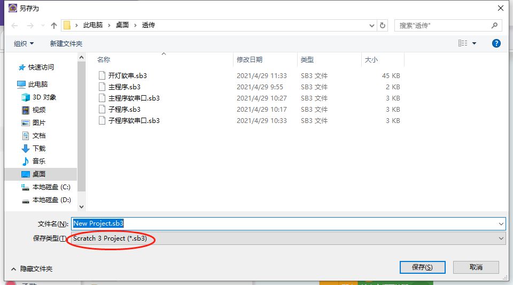This screenshot has height=285, width=513.
Task: Open 音乐 folder in navigation pane
Action: (39, 161)
